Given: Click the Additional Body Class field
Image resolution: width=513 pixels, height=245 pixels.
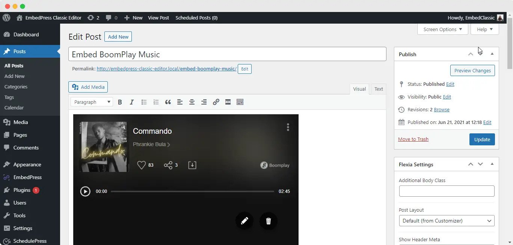Looking at the screenshot, I should pyautogui.click(x=447, y=191).
